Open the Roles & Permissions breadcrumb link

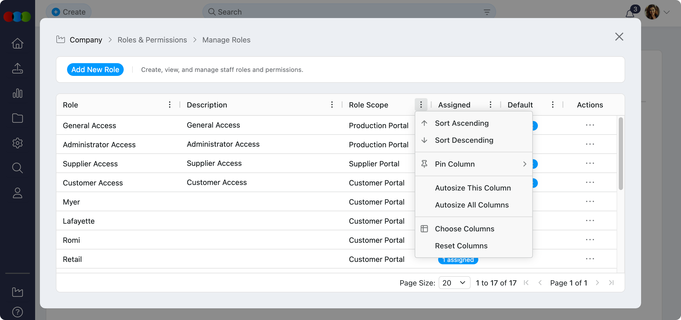152,40
